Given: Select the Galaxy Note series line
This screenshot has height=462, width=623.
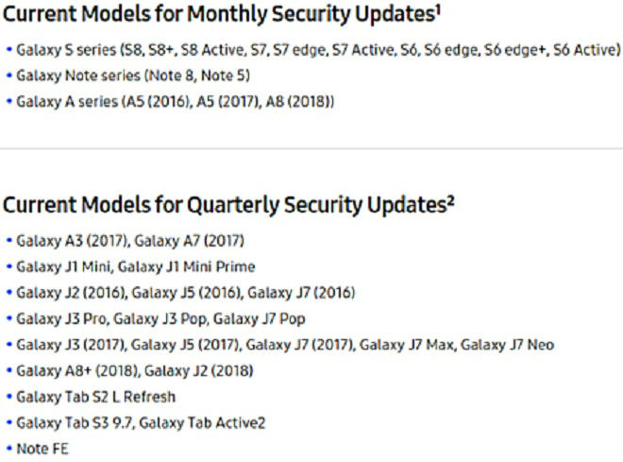Looking at the screenshot, I should coord(133,74).
